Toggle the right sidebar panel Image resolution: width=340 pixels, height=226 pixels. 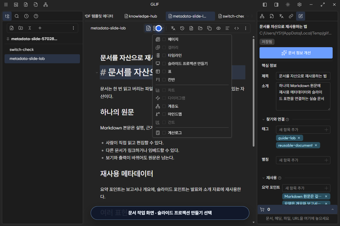(x=276, y=5)
